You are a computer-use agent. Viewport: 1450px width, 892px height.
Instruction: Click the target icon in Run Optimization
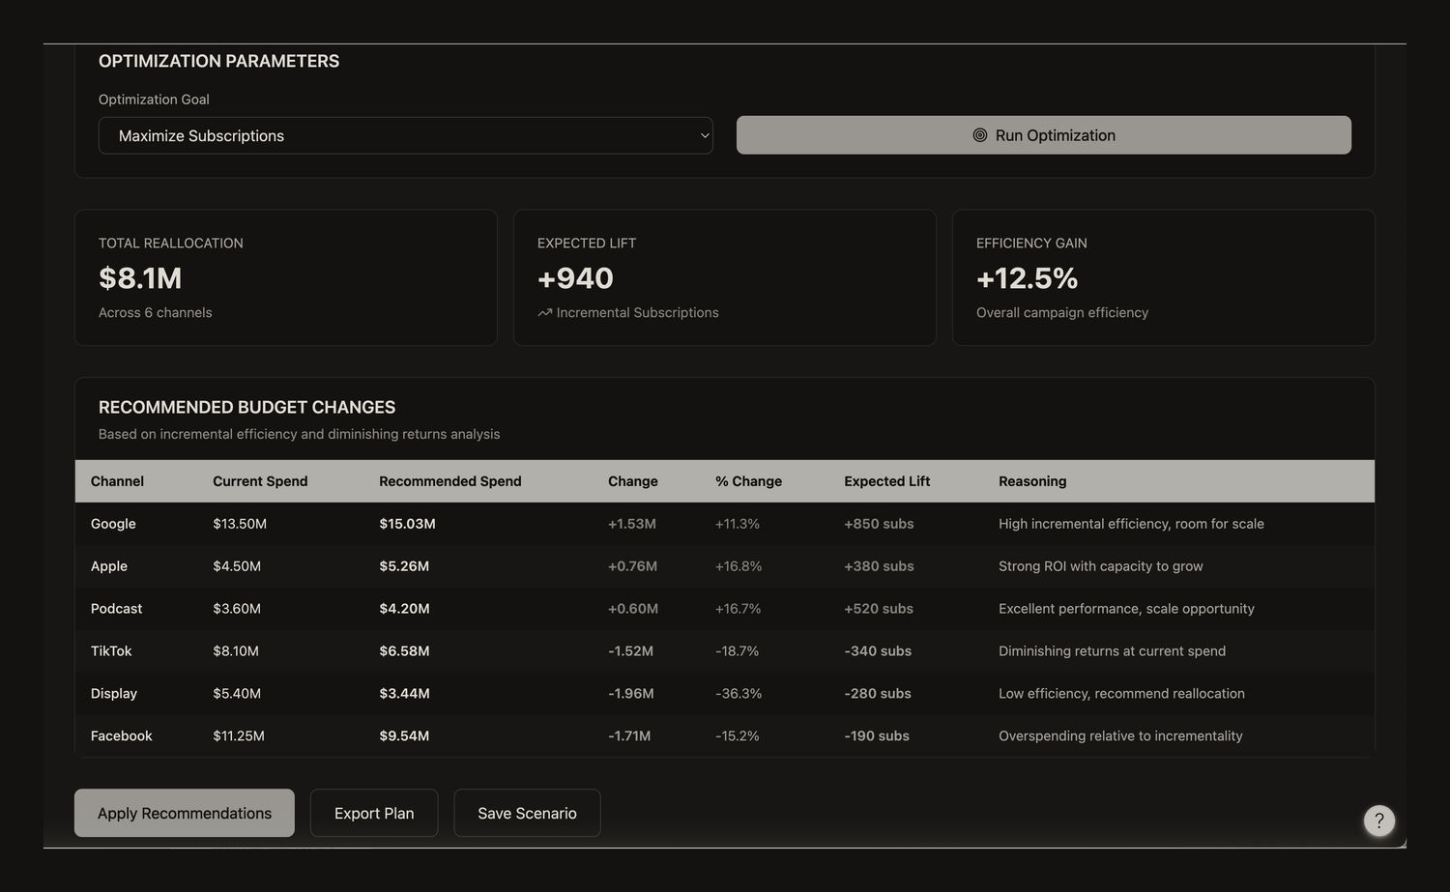(979, 135)
